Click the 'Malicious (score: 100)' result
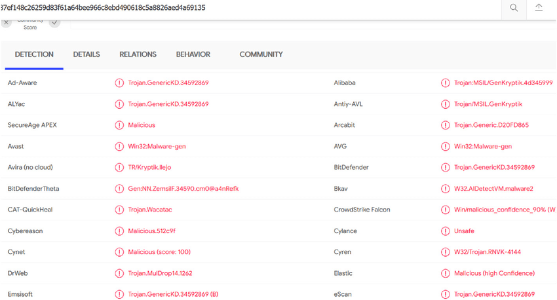This screenshot has height=300, width=557. (159, 252)
